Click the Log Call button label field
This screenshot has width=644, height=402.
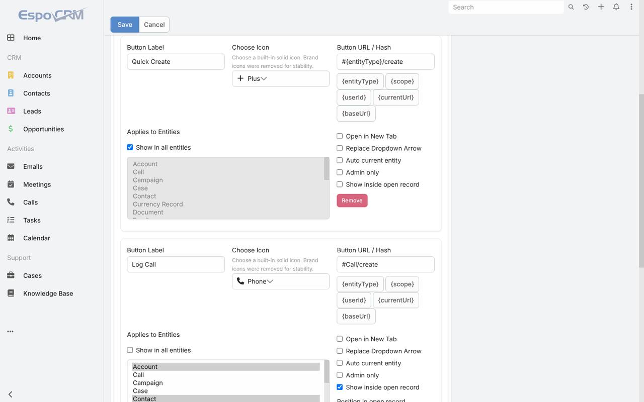(176, 265)
